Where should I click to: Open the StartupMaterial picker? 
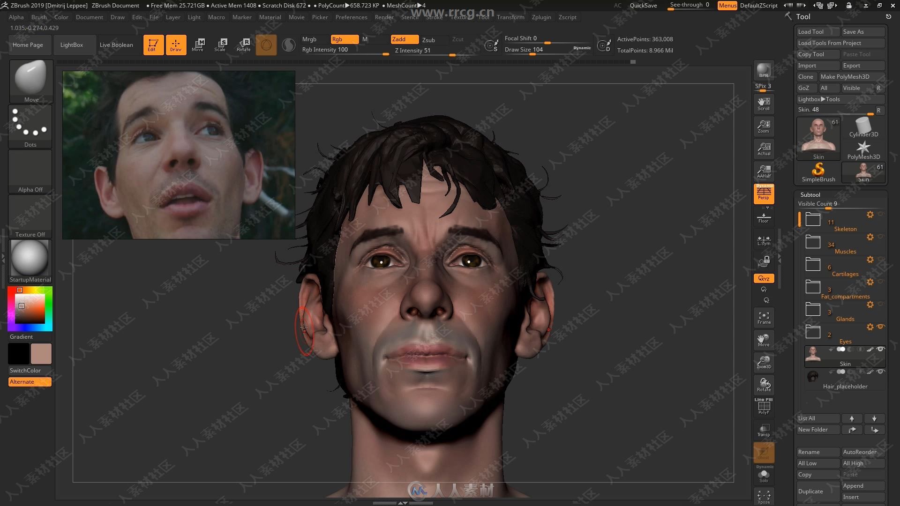(x=30, y=261)
